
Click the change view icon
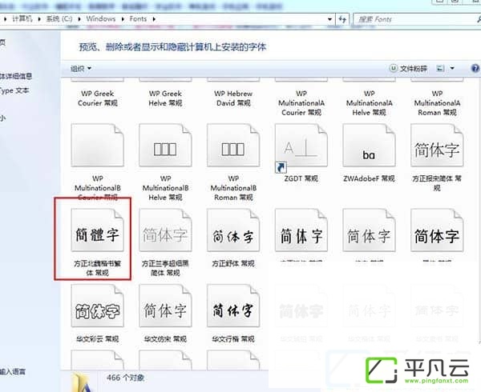click(440, 68)
